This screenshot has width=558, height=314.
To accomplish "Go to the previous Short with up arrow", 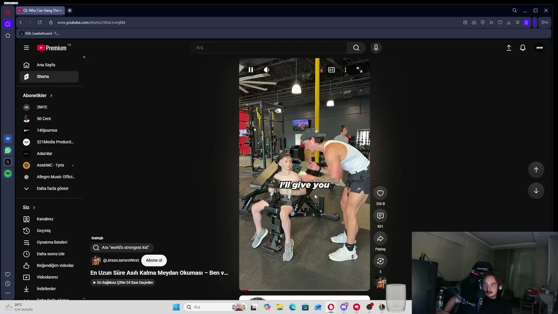I will click(536, 170).
